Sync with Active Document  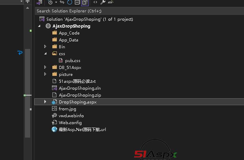pos(62,2)
